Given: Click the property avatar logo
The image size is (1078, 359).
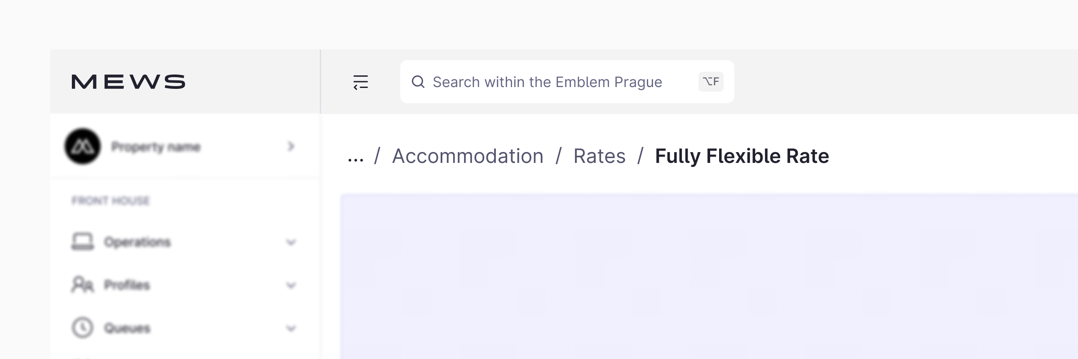Looking at the screenshot, I should click(x=83, y=146).
